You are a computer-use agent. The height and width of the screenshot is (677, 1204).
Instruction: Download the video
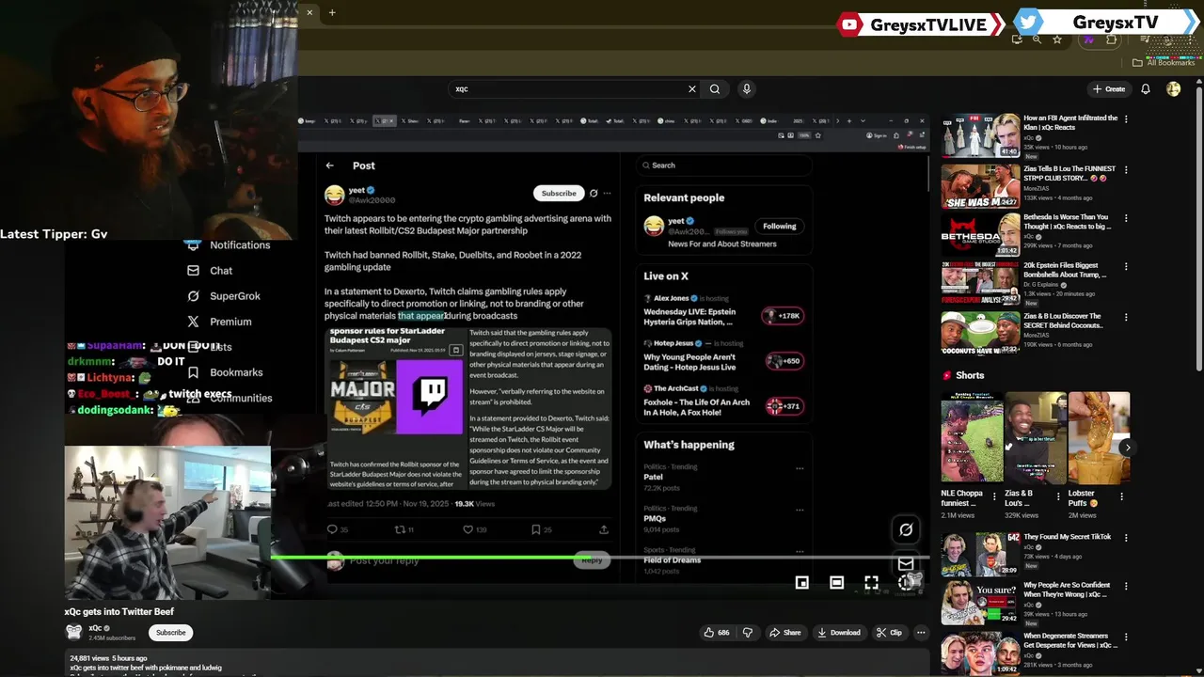pos(839,633)
